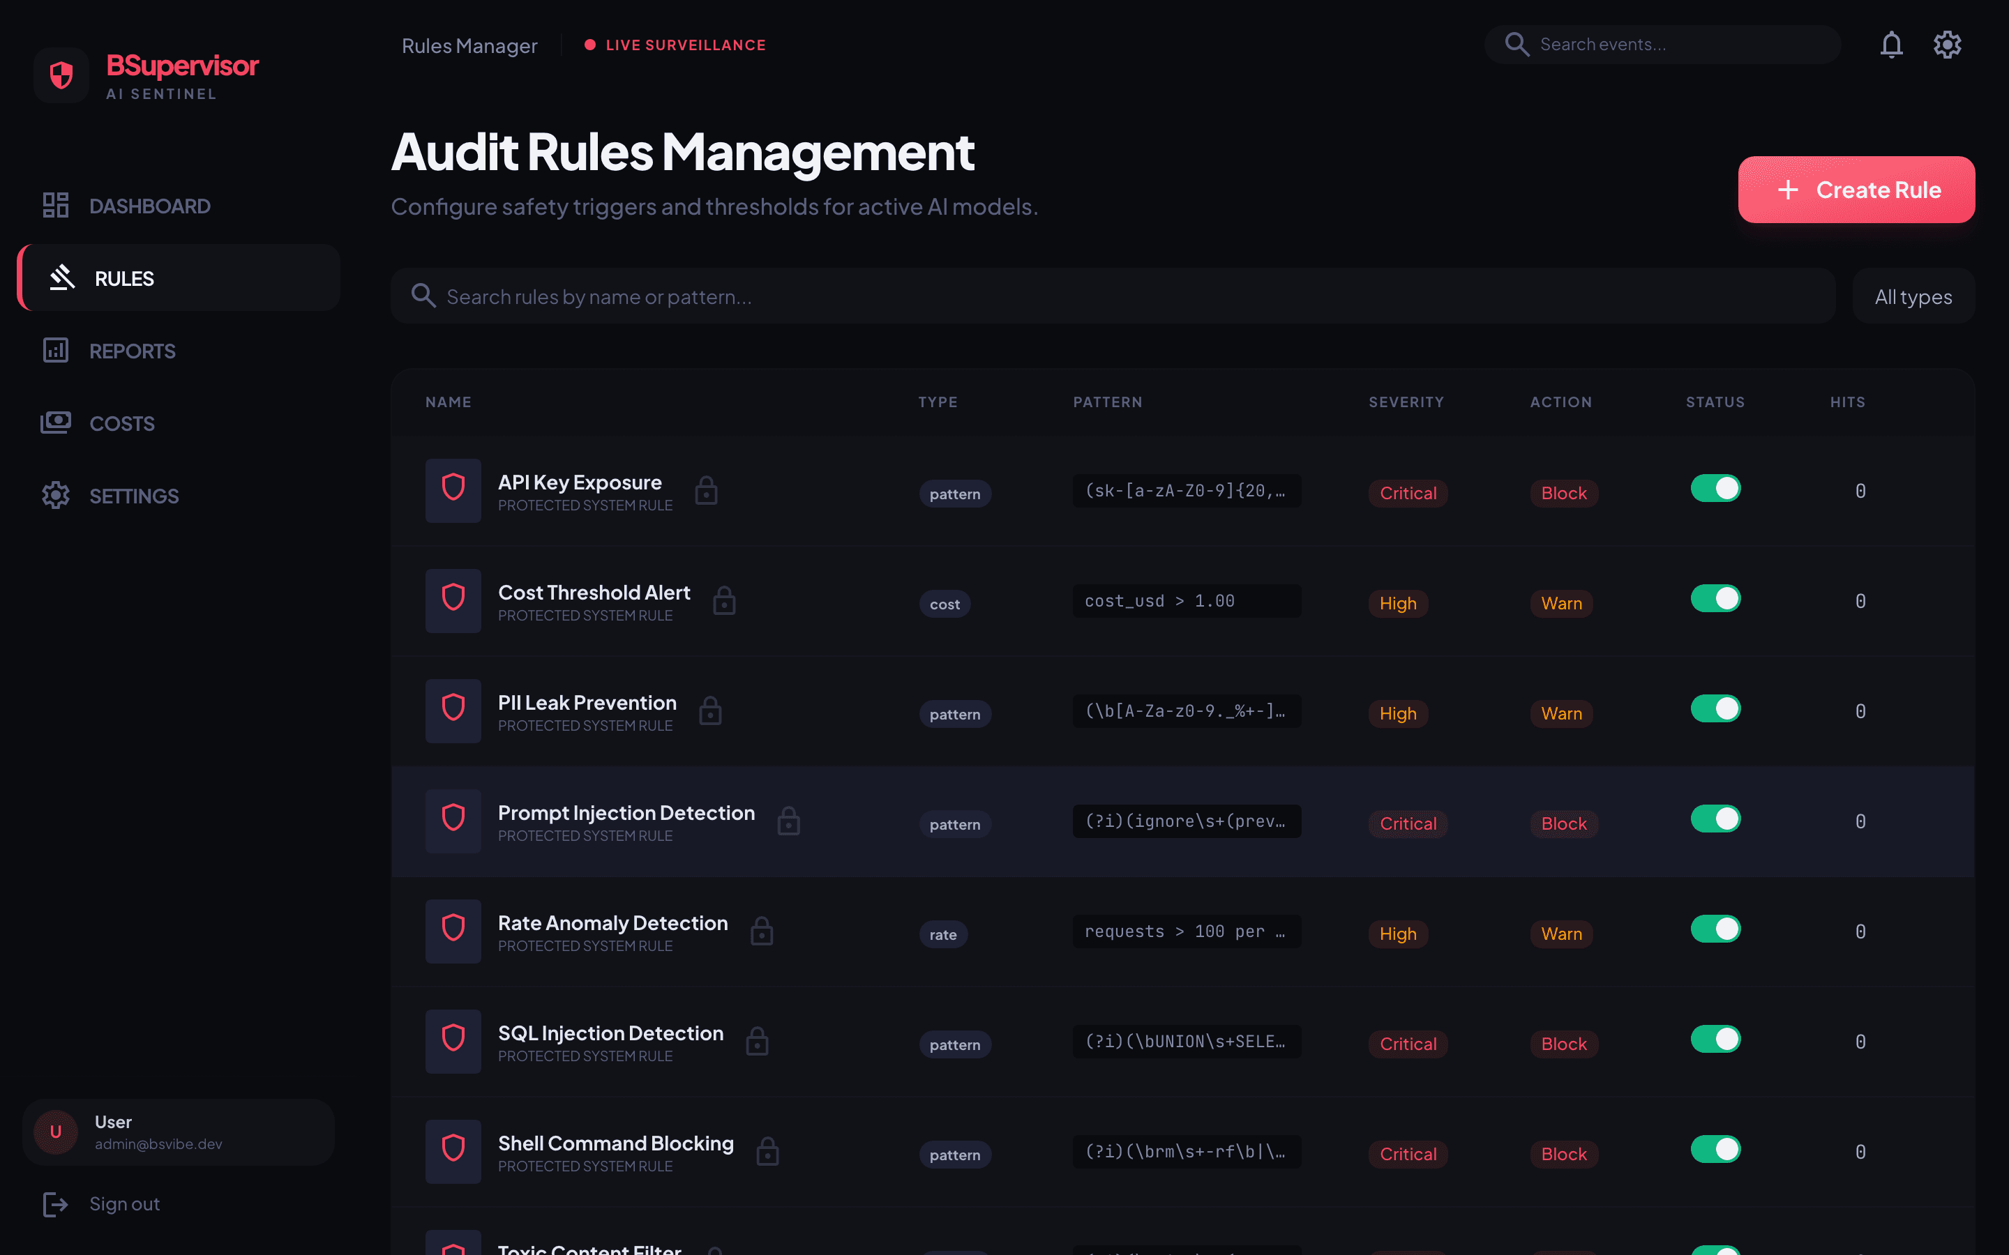
Task: Click the Severity column header
Action: click(x=1406, y=402)
